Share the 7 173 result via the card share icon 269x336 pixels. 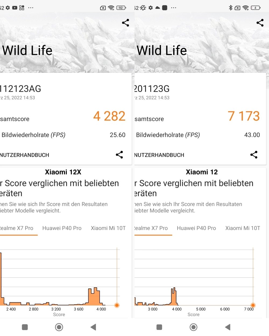254,155
